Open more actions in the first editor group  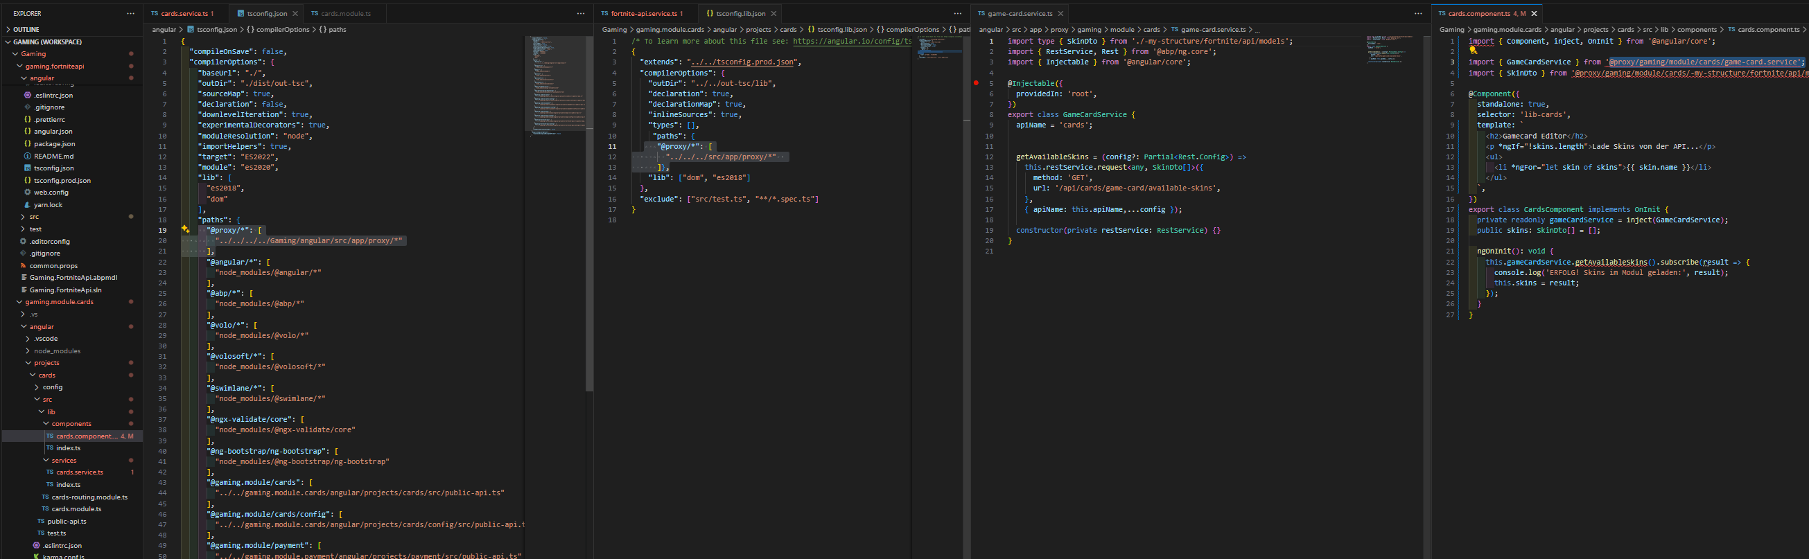[x=581, y=13]
